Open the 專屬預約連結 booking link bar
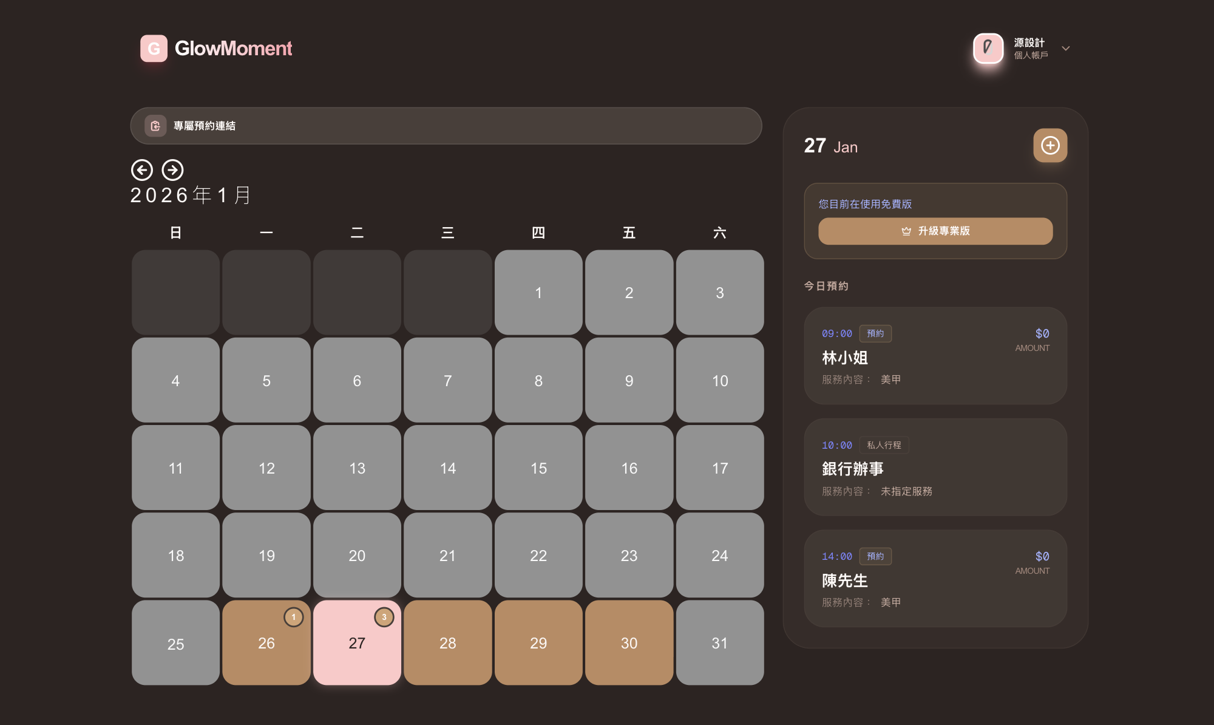Viewport: 1214px width, 725px height. click(x=446, y=126)
